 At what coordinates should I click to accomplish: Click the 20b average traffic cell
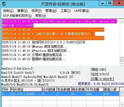coord(95,94)
